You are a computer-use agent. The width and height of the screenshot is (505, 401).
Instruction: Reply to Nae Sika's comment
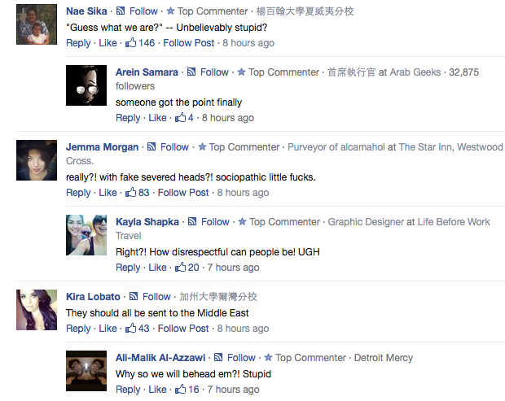pos(78,43)
